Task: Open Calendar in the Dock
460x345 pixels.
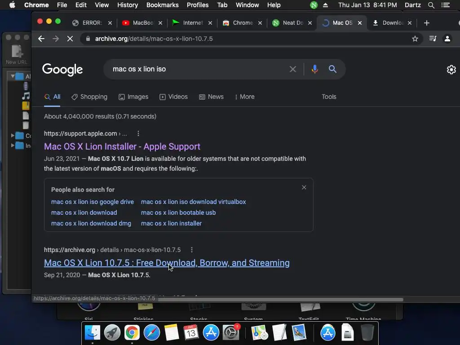Action: 191,332
